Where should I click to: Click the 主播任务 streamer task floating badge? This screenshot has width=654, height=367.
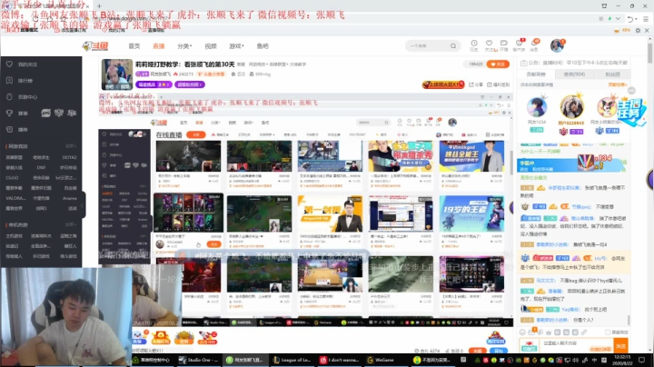pyautogui.click(x=630, y=110)
